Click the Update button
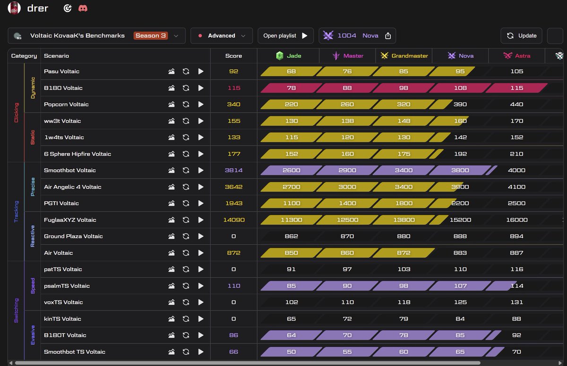This screenshot has width=567, height=366. (522, 36)
